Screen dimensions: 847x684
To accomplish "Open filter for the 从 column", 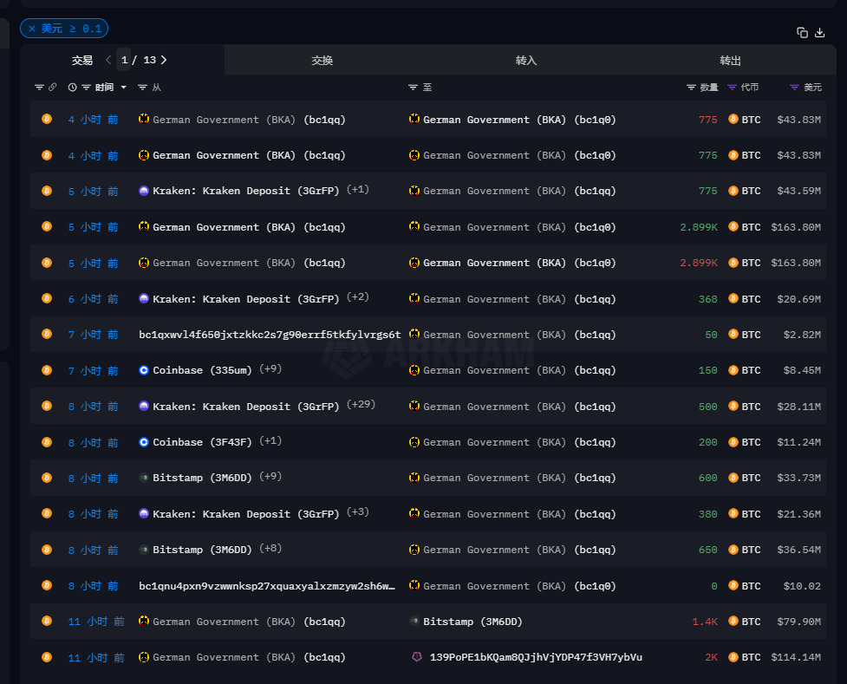I will (143, 88).
